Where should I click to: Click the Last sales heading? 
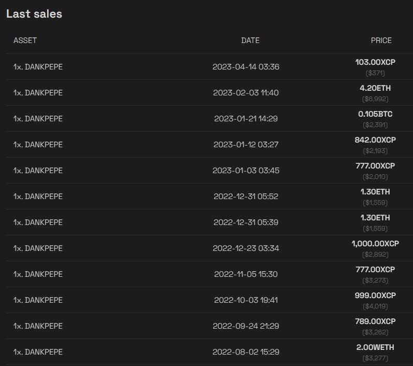tap(34, 13)
